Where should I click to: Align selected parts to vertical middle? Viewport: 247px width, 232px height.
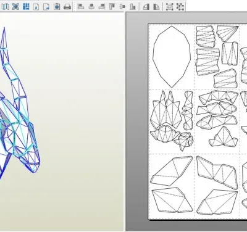pos(122,7)
